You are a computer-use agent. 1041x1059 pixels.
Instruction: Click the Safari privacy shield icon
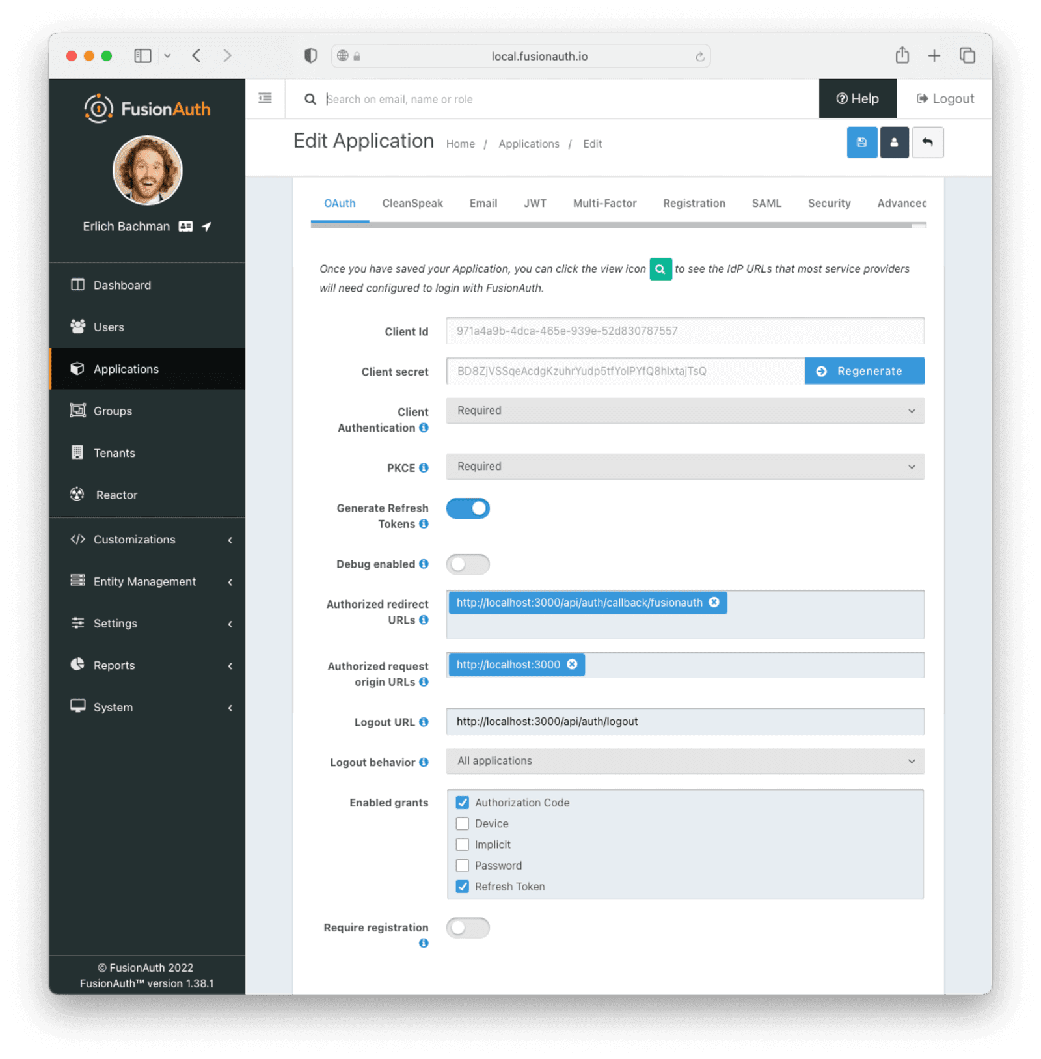point(310,56)
